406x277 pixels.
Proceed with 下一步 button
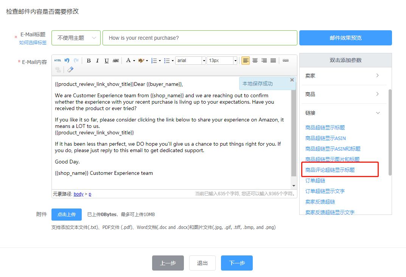(236, 263)
